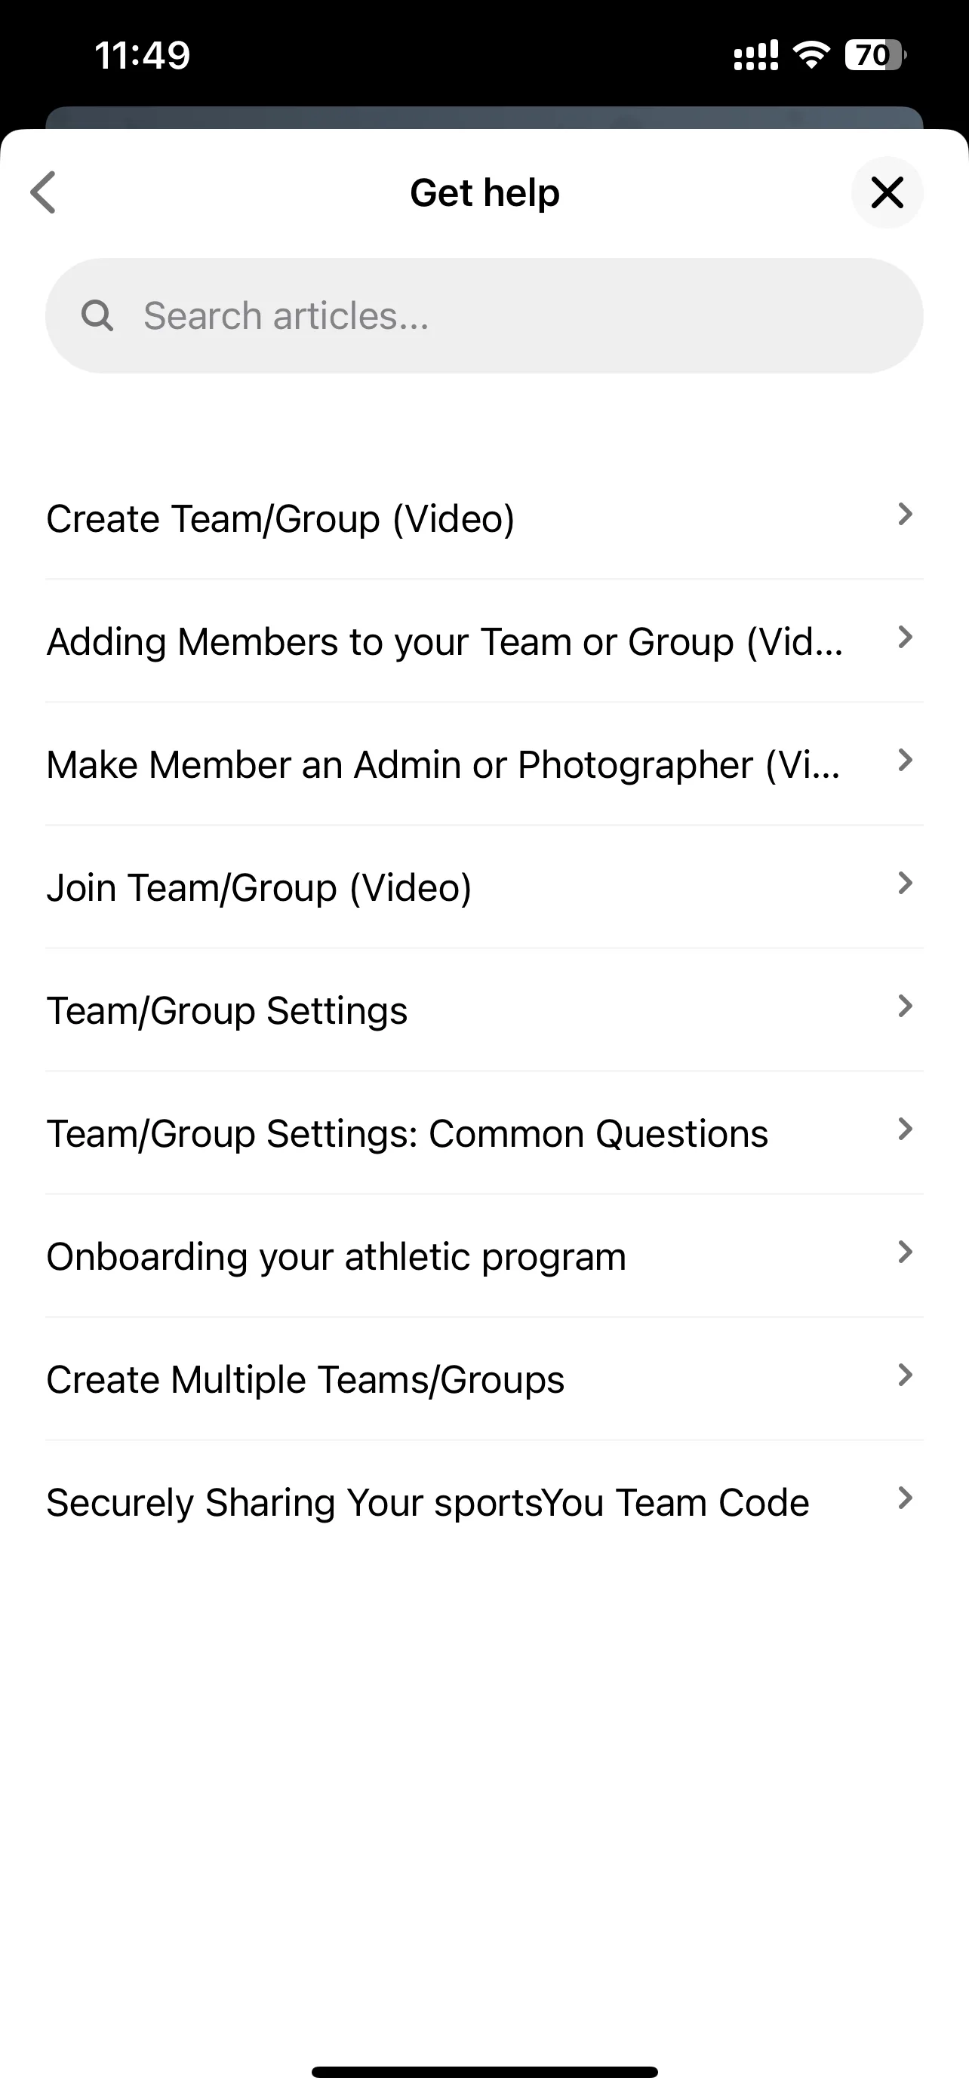Read Securely Sharing Your sportsYou Team Code
This screenshot has width=969, height=2096.
(x=484, y=1501)
